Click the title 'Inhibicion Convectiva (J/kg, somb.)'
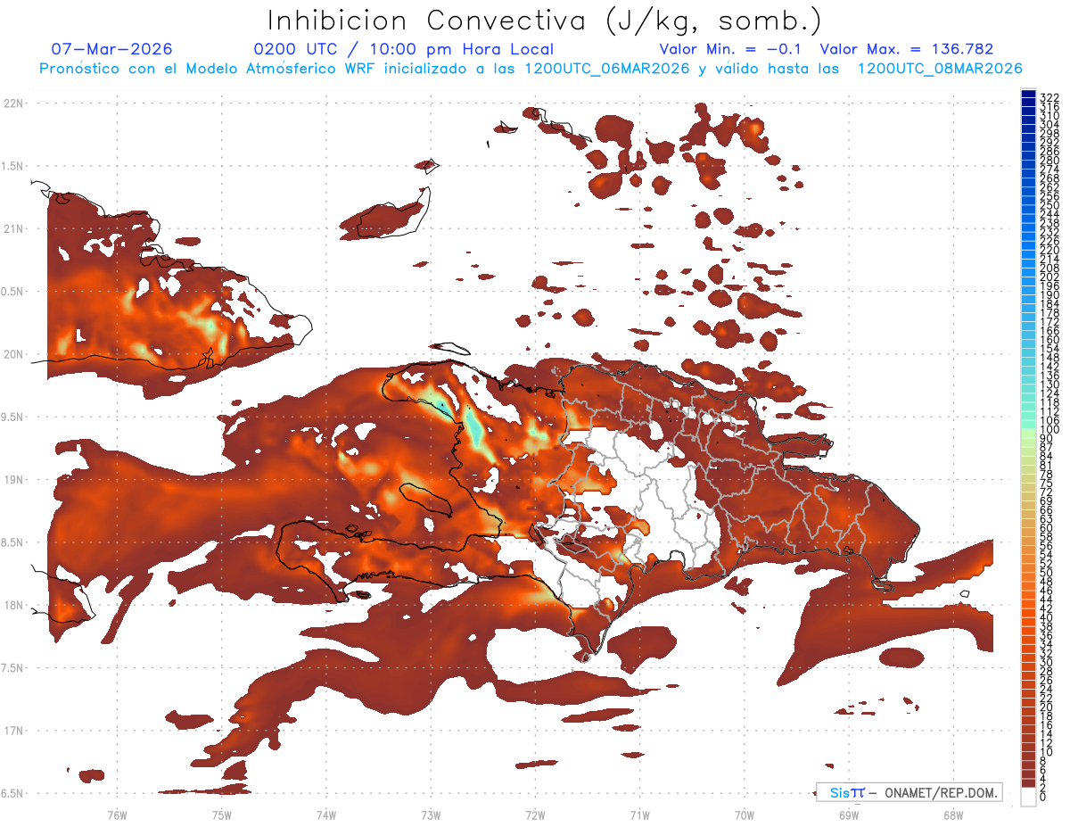Image resolution: width=1070 pixels, height=827 pixels. pos(545,21)
